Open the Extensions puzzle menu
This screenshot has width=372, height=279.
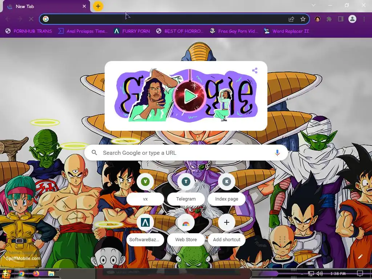(329, 19)
